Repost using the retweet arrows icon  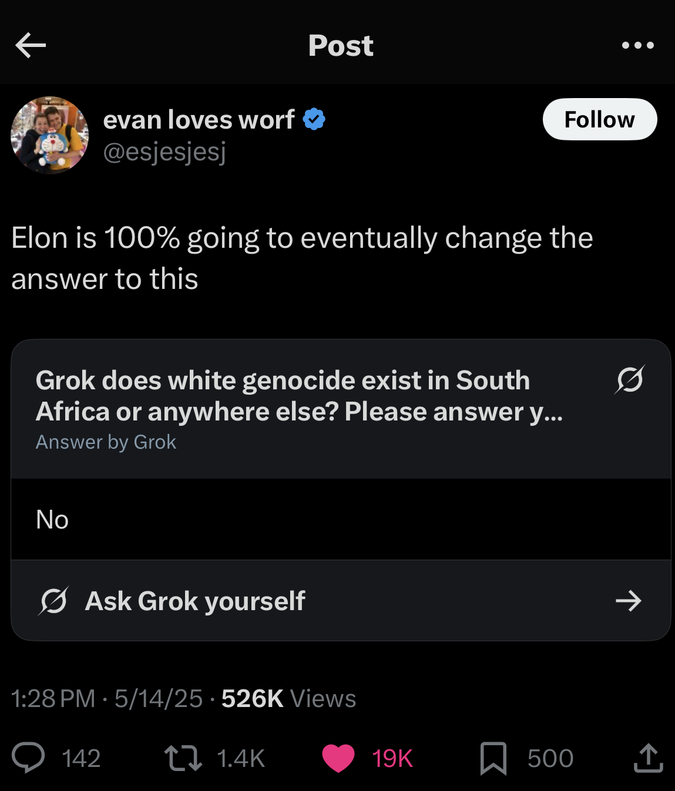coord(183,758)
